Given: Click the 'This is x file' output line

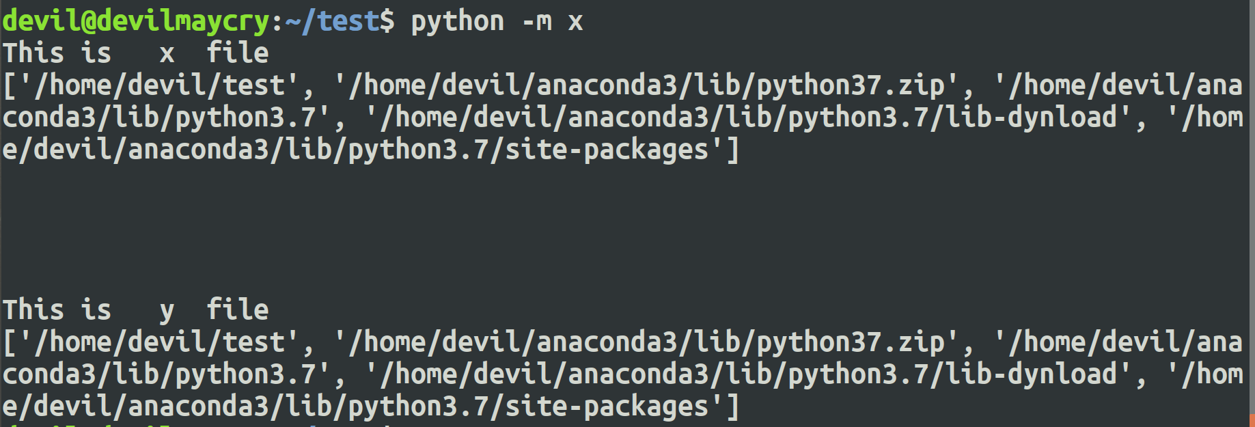Looking at the screenshot, I should (x=136, y=53).
